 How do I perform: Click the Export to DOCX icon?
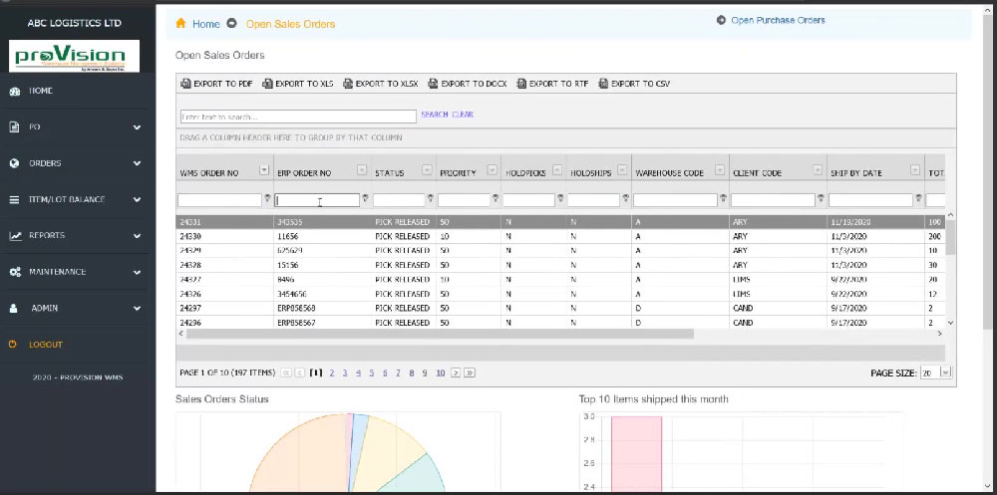click(433, 84)
